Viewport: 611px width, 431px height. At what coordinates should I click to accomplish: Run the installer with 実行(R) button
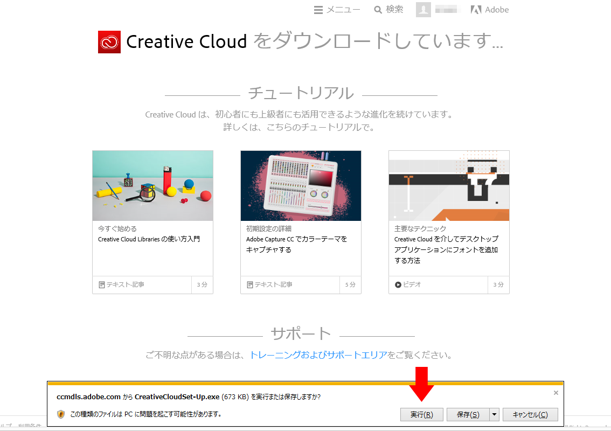(422, 415)
